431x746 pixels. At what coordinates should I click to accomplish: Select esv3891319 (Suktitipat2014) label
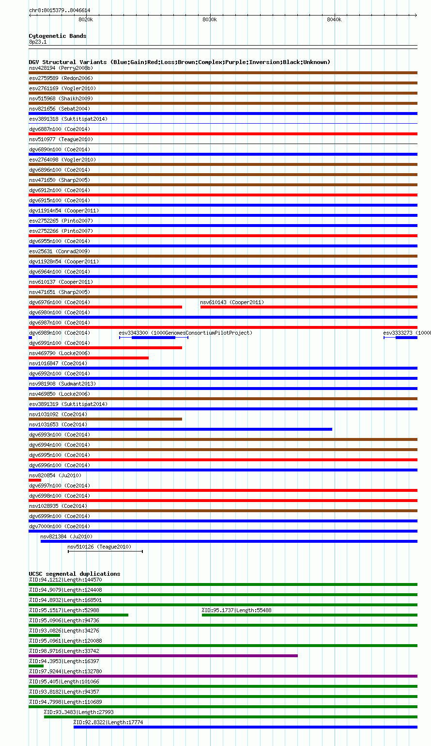tap(68, 404)
